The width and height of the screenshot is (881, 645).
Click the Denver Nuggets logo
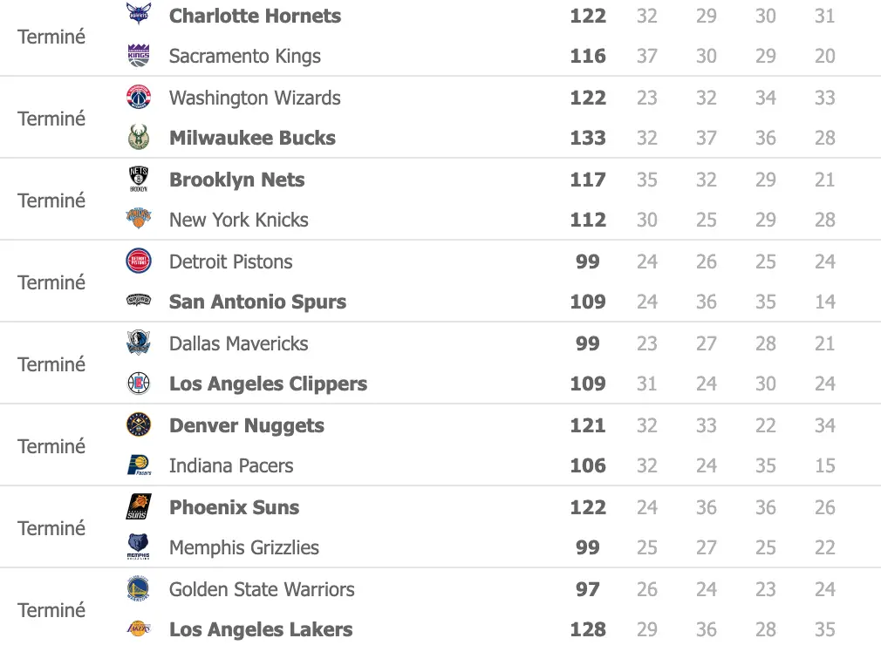[139, 425]
